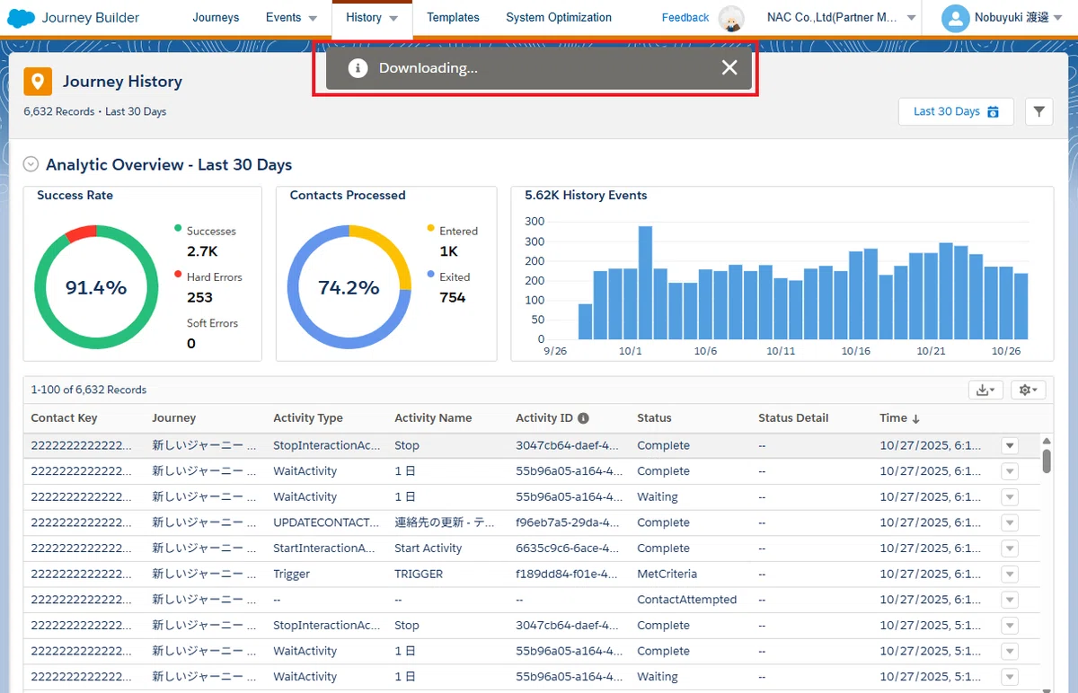Click the Journey History location pin icon
Screen dimensions: 1078x693
(37, 82)
